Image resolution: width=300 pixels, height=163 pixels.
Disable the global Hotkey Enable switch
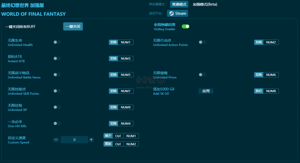click(186, 26)
